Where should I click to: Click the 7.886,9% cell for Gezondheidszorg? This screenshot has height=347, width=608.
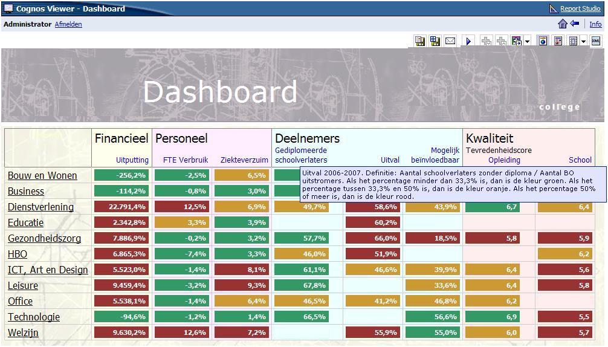(121, 238)
